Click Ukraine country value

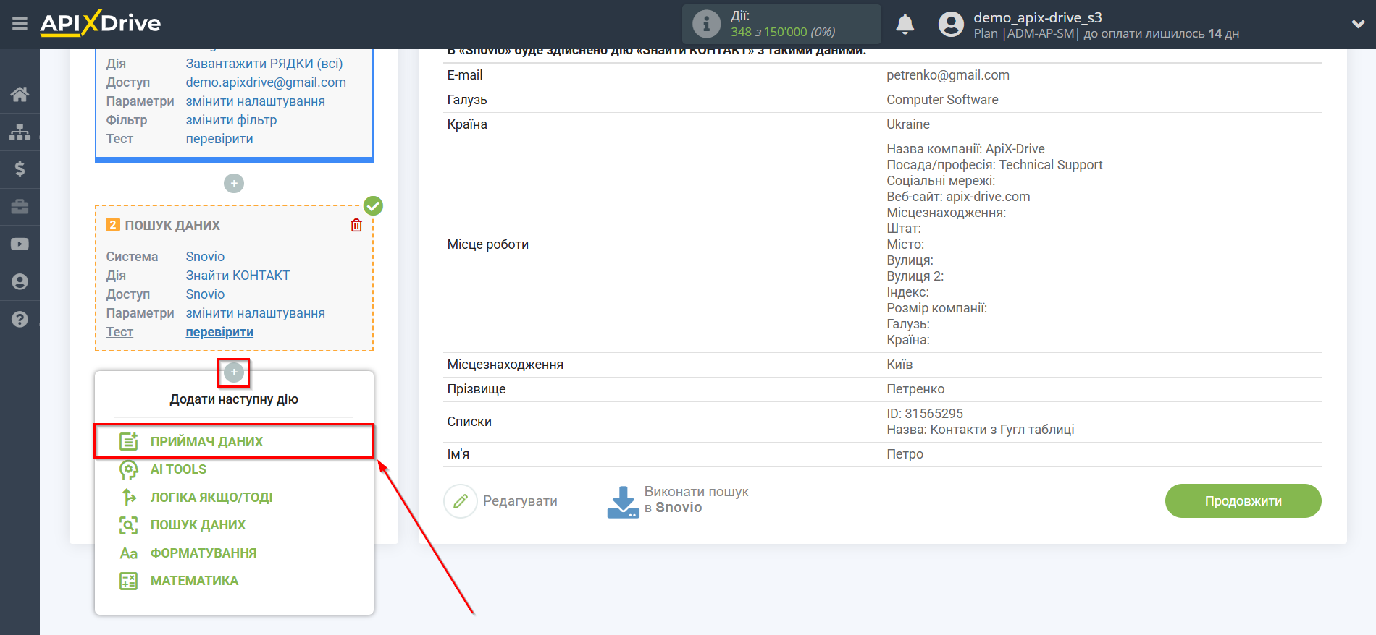tap(908, 124)
